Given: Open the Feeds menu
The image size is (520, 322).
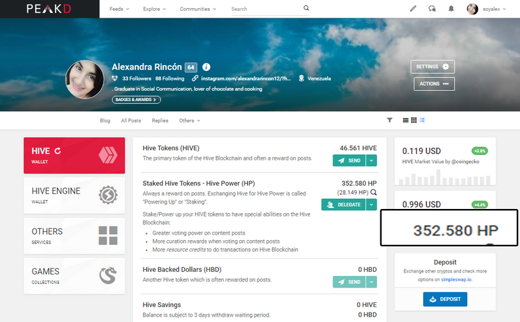Looking at the screenshot, I should point(119,9).
